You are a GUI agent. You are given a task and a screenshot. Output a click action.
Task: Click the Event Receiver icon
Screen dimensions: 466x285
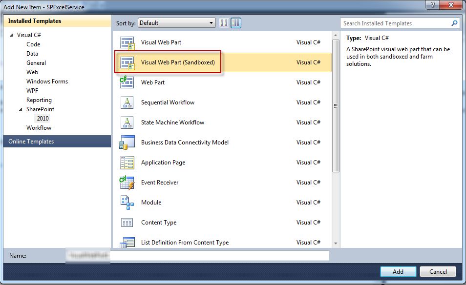pyautogui.click(x=127, y=183)
